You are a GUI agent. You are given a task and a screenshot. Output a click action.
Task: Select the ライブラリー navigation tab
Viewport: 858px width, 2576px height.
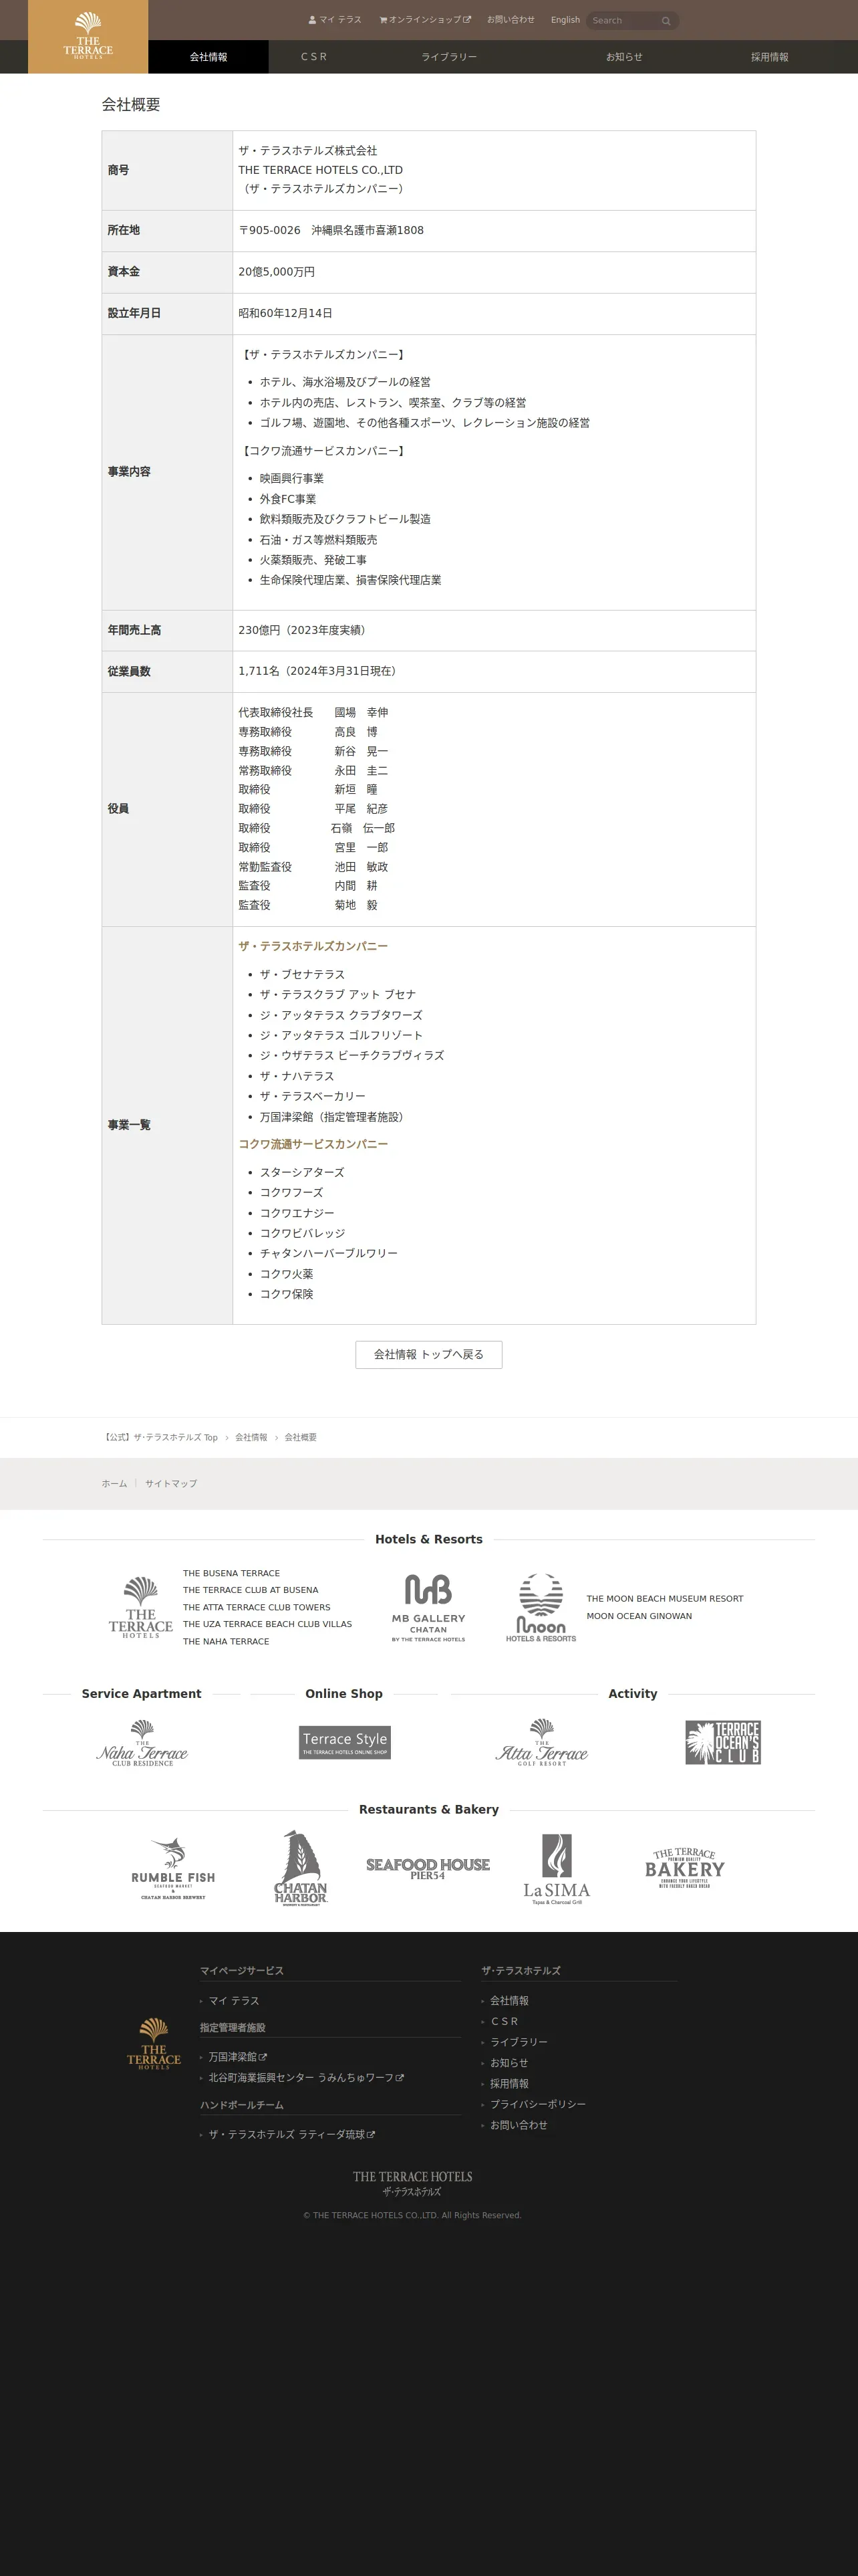point(448,57)
